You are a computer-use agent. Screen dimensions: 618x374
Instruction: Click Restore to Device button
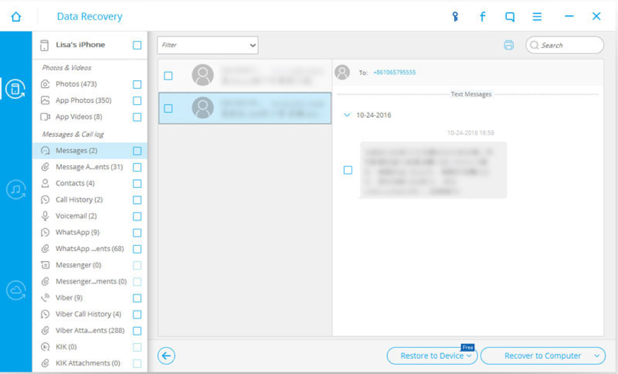tap(432, 356)
